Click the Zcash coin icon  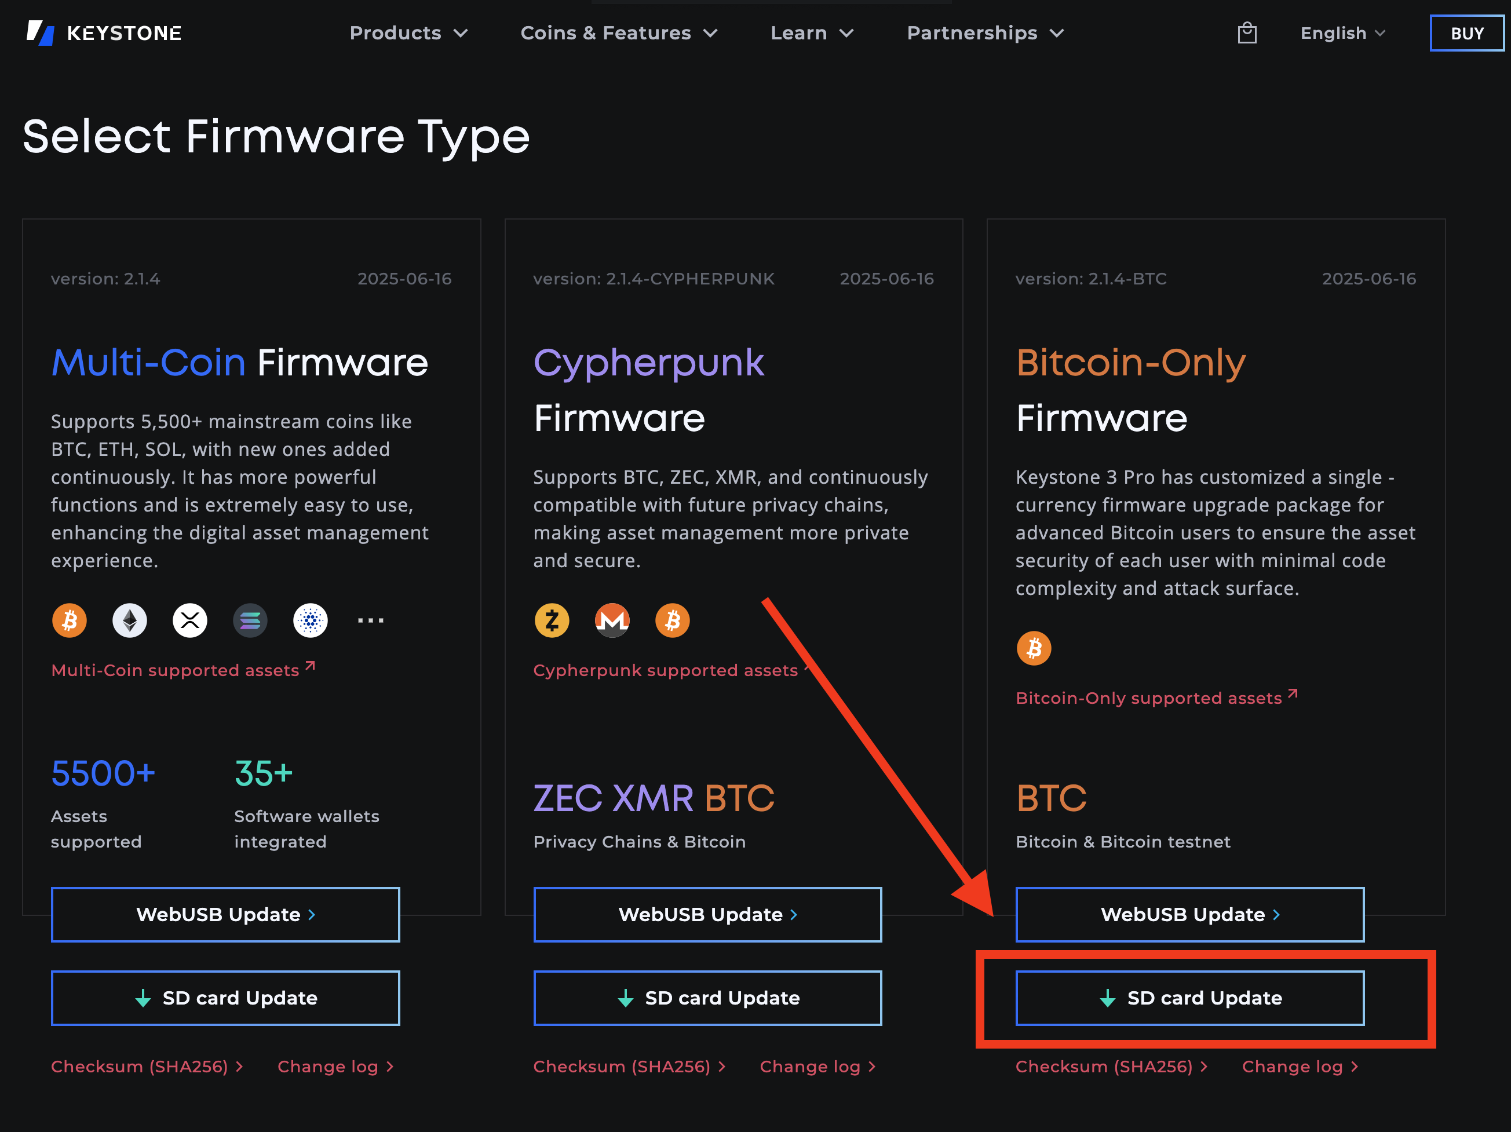coord(551,620)
